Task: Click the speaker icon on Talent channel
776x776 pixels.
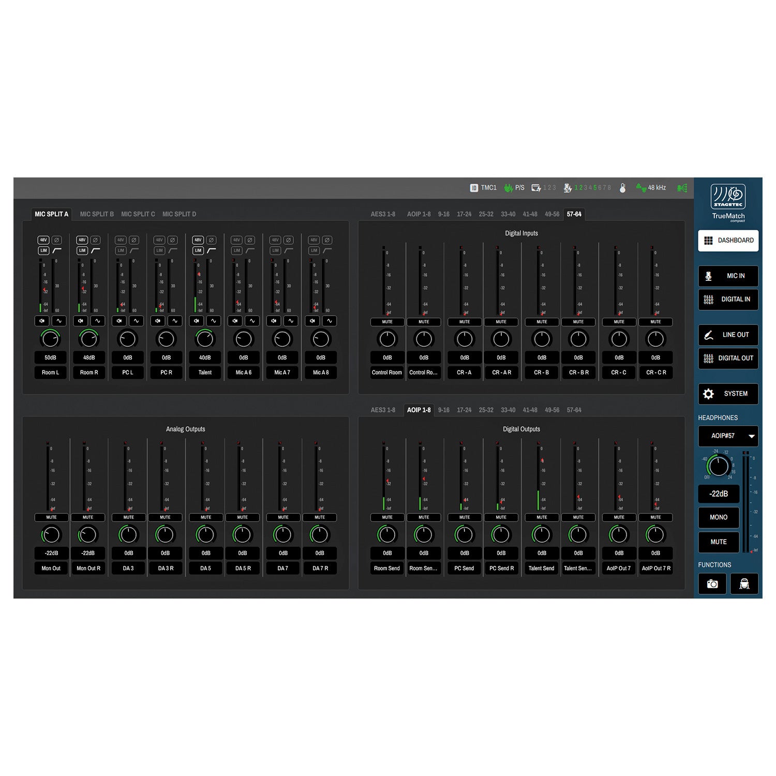Action: pyautogui.click(x=197, y=321)
